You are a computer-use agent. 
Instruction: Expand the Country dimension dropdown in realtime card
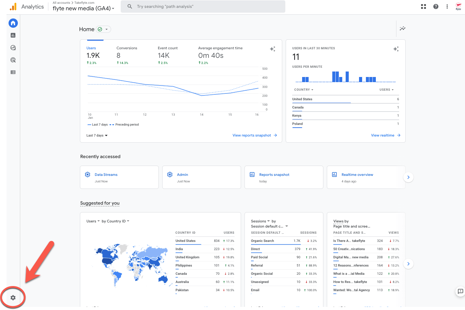pyautogui.click(x=303, y=89)
